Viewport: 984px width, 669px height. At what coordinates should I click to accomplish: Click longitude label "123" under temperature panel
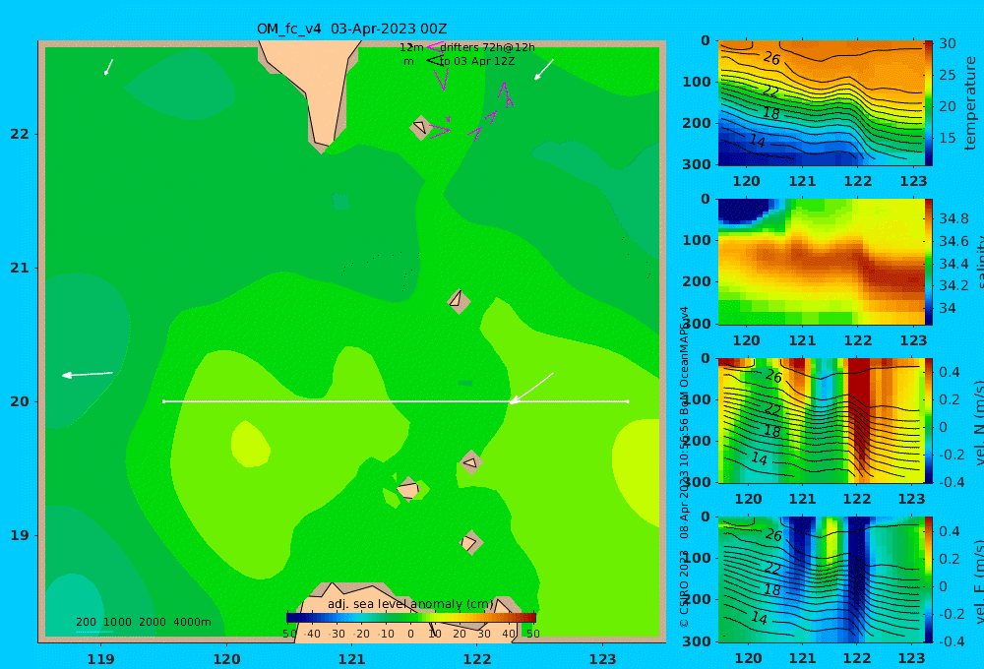pyautogui.click(x=913, y=181)
